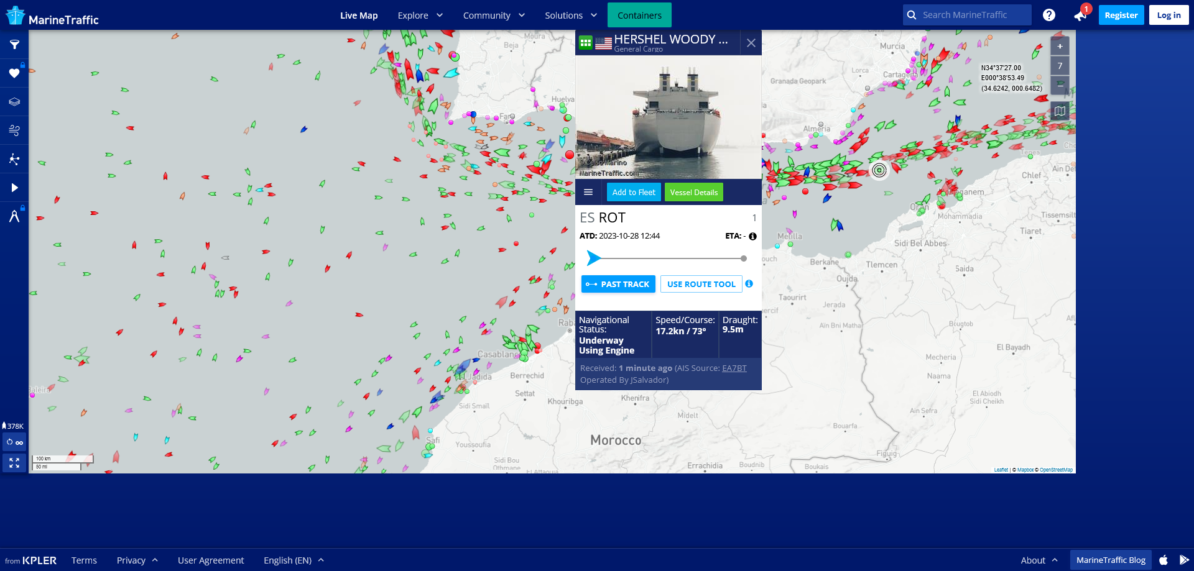The image size is (1194, 571).
Task: Click the ETA info icon
Action: coord(752,236)
